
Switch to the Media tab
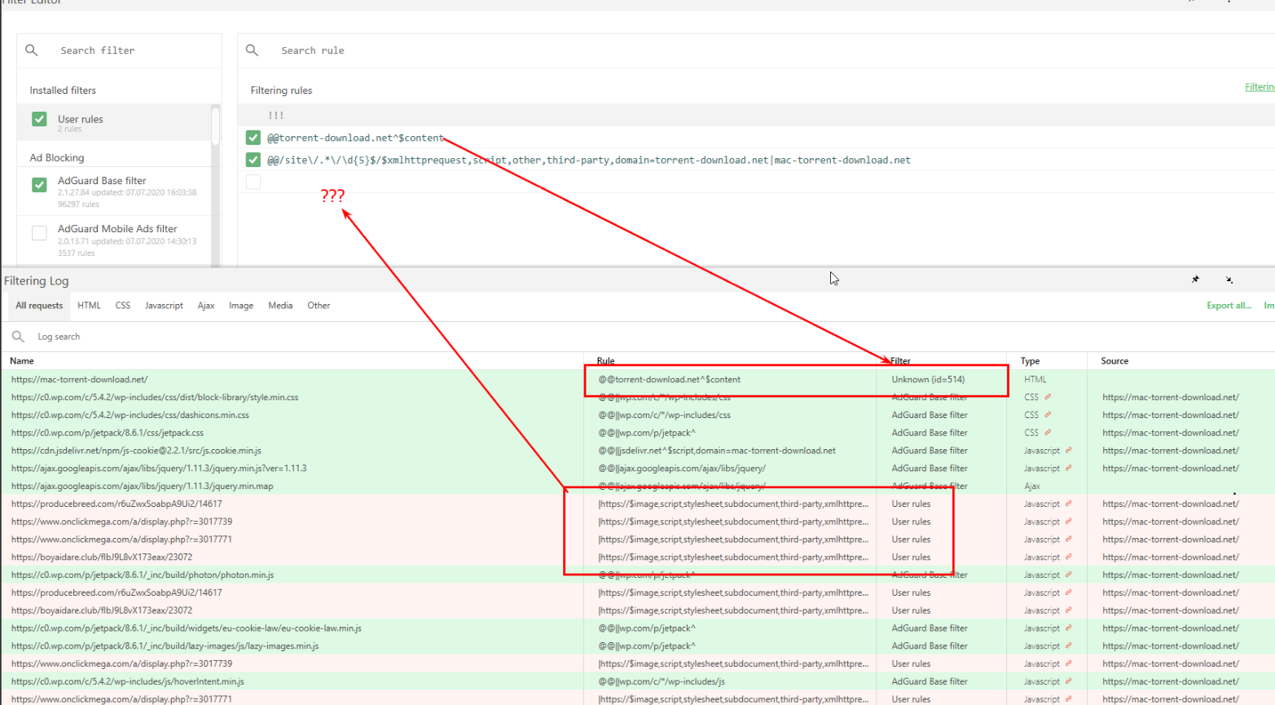point(280,306)
